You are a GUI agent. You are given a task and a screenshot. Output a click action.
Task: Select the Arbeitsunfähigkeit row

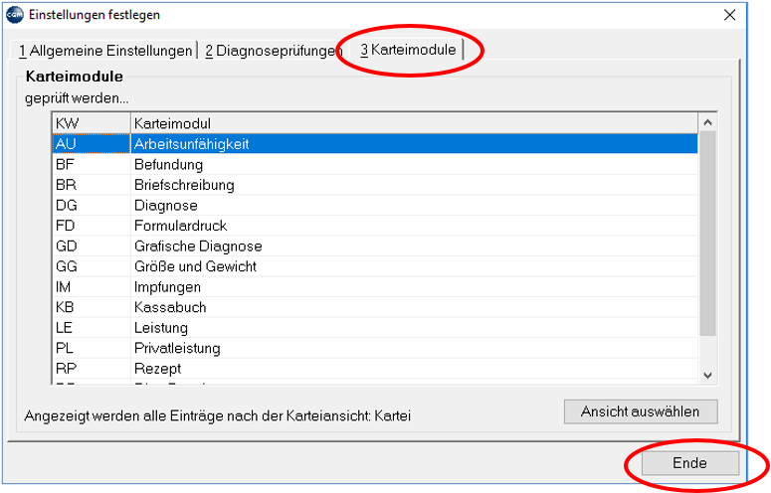[375, 144]
